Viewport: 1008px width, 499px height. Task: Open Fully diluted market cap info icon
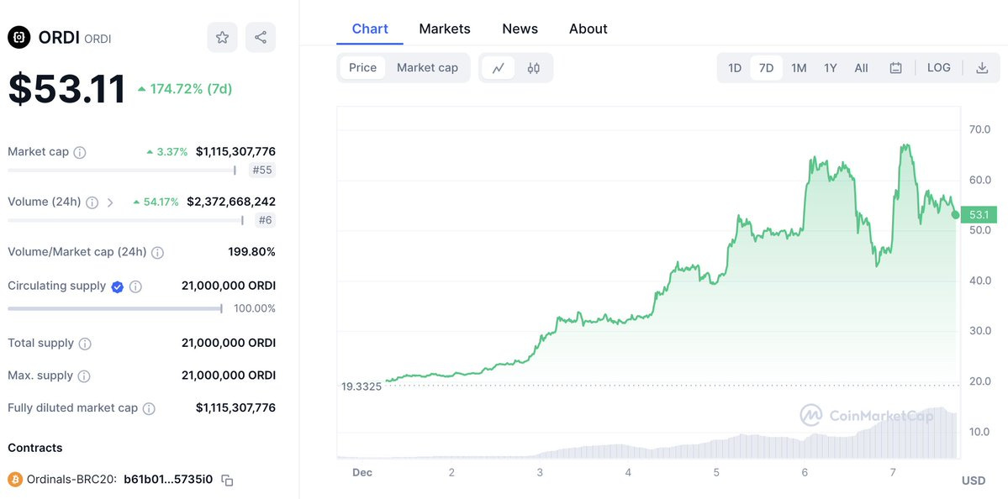pyautogui.click(x=149, y=408)
